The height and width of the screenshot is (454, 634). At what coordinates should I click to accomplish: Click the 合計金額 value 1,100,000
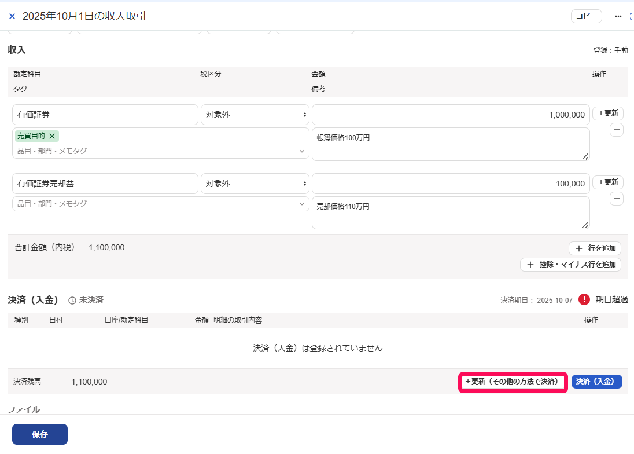click(106, 247)
